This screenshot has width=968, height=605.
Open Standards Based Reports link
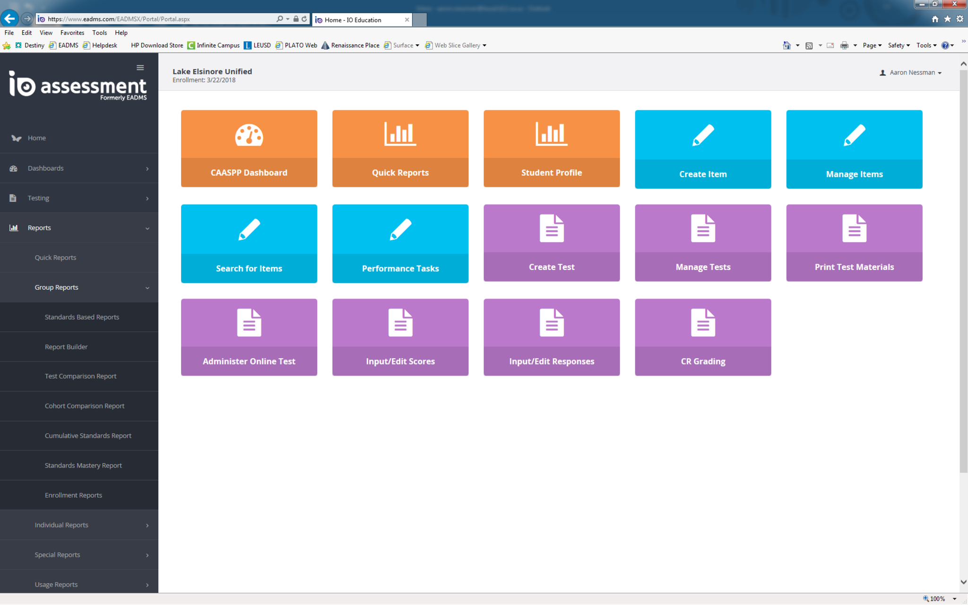82,317
